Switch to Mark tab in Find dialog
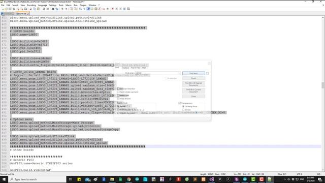This screenshot has width=325, height=183. click(144, 68)
